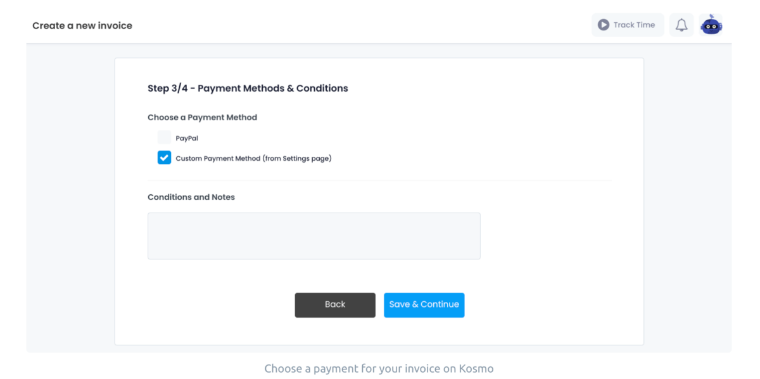760x379 pixels.
Task: Click the Back button
Action: click(x=335, y=304)
